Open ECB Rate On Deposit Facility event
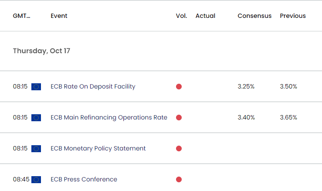The width and height of the screenshot is (322, 191). coord(93,87)
